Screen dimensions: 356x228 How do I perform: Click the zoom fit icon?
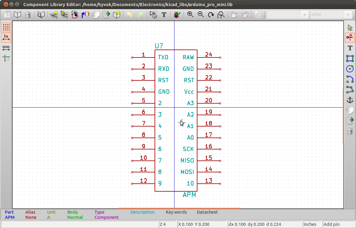(221, 15)
